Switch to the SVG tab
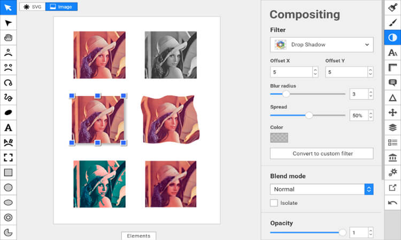The image size is (401, 240). (x=32, y=6)
